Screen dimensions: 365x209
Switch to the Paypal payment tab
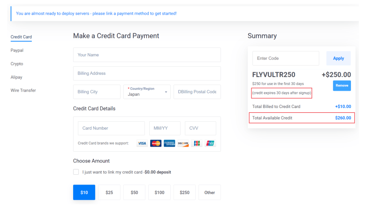[x=17, y=50]
